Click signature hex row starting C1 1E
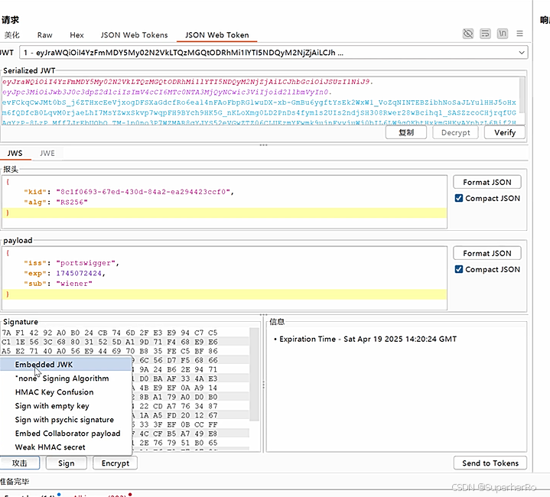The width and height of the screenshot is (550, 497). click(109, 342)
